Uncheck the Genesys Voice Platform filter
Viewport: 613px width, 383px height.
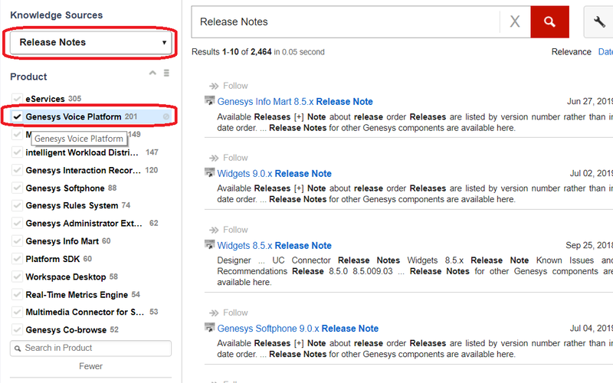pyautogui.click(x=17, y=116)
